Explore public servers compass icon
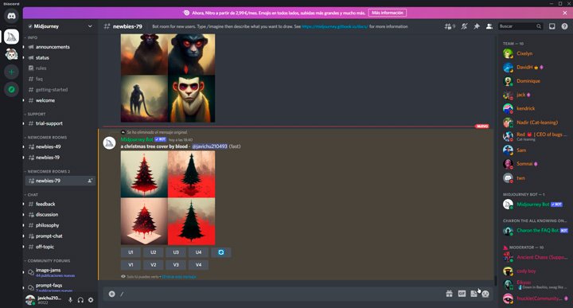 pyautogui.click(x=11, y=89)
